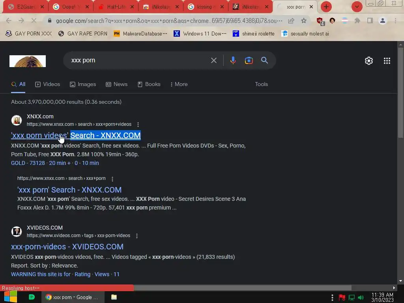Switch to Books results tab

coord(149,84)
